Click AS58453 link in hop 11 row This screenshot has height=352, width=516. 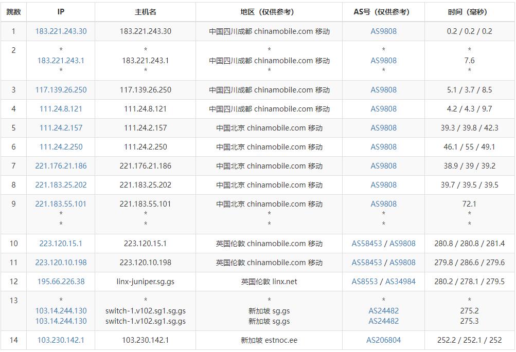tap(367, 263)
